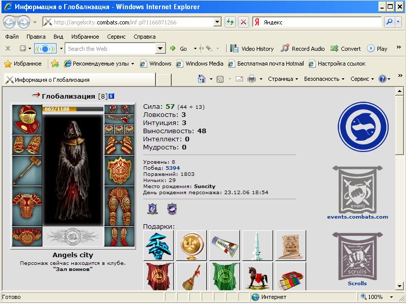Click the Video History toolbar button
This screenshot has height=304, width=406.
252,49
